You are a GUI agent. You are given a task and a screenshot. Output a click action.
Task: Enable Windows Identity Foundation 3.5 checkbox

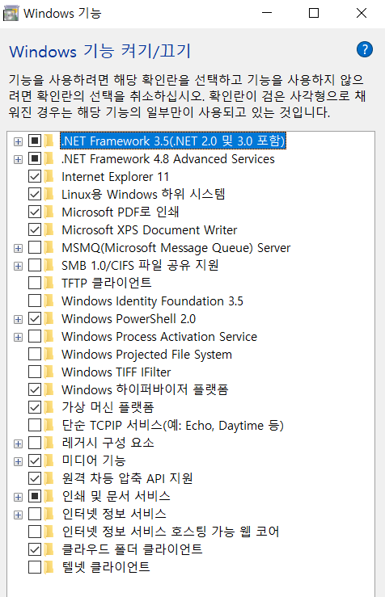coord(35,301)
